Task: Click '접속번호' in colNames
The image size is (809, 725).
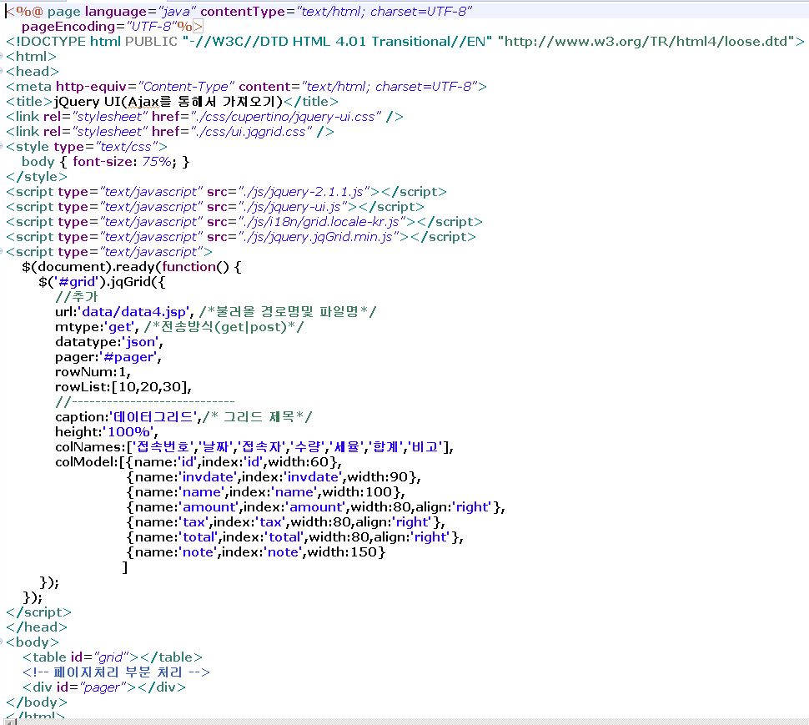Action: [162, 446]
